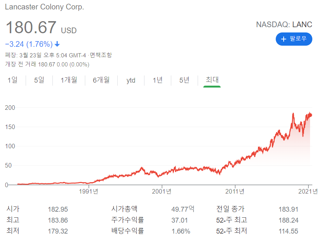Select the 5일 time range tab
Screen dimensions: 321x243
[39, 80]
